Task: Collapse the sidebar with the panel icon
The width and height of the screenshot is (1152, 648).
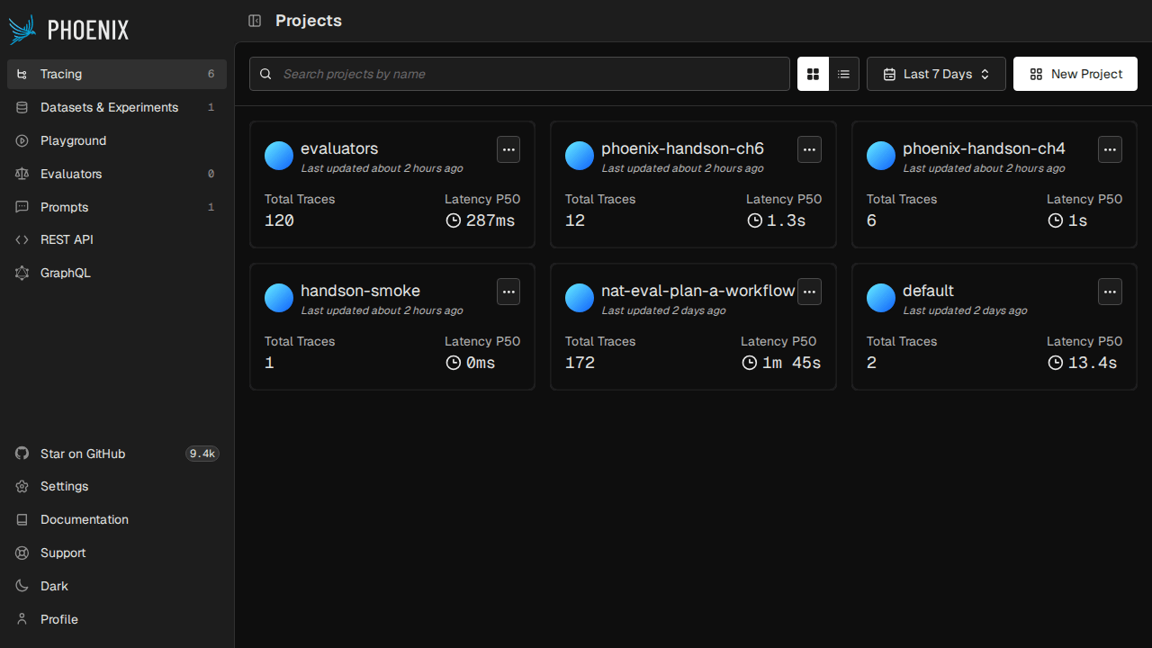Action: click(x=255, y=21)
